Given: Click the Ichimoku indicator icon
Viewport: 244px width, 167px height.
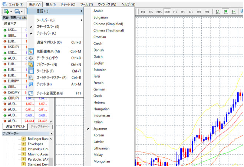Looking at the screenshot, I should (x=23, y=149).
